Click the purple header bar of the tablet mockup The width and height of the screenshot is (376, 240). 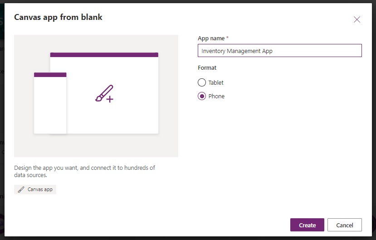[x=104, y=55]
